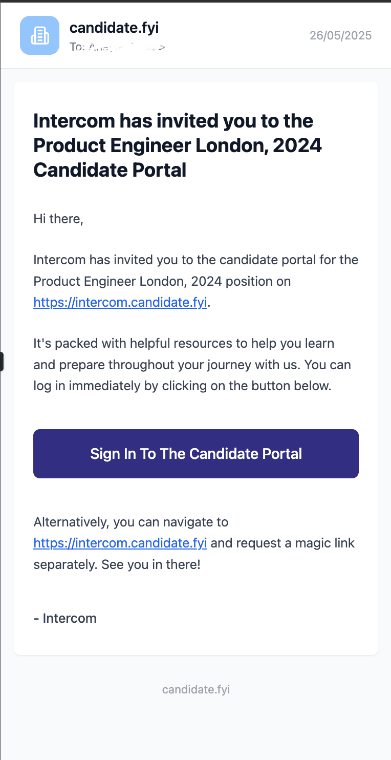Click "Product Engineer London, 2024 position on" body line
Viewport: 391px width, 760px height.
coord(162,281)
